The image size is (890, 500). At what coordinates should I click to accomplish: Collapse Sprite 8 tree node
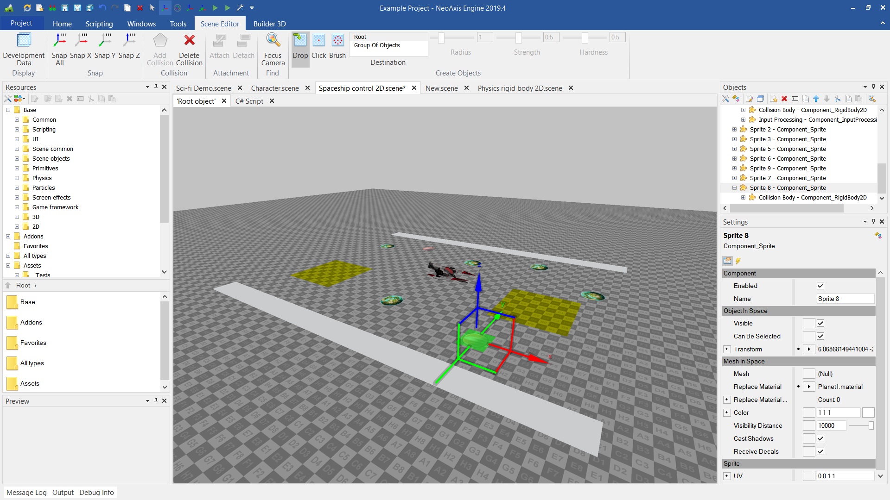click(734, 188)
